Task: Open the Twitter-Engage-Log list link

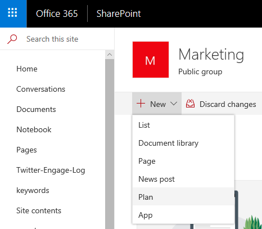Action: tap(51, 170)
